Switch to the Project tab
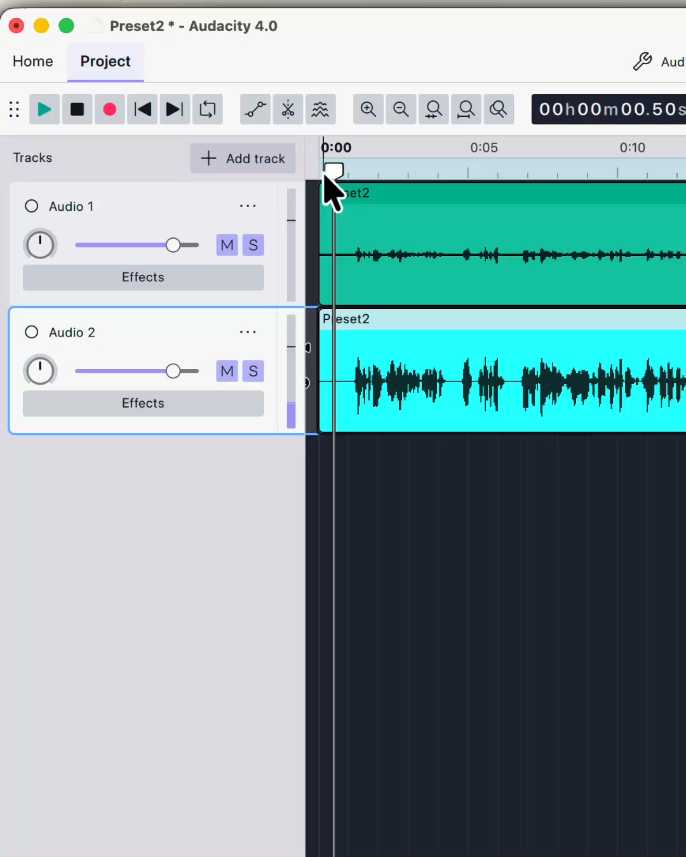This screenshot has height=857, width=686. tap(105, 62)
